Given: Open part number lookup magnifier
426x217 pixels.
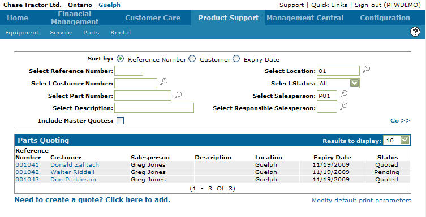Looking at the screenshot, I should click(x=178, y=95).
